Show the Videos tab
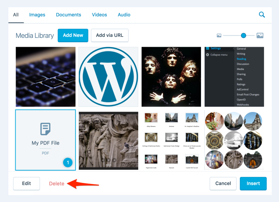The image size is (279, 202). [x=99, y=15]
